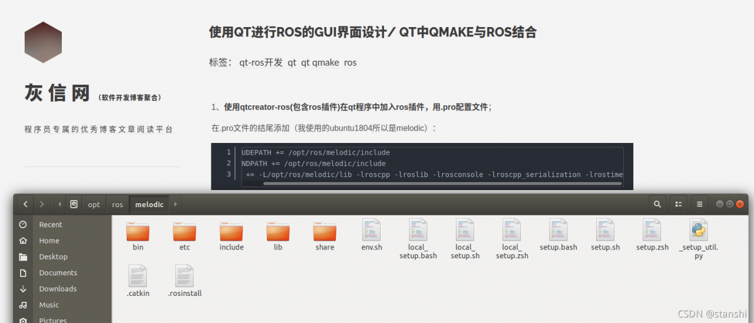
Task: Select the local_setup.bash file
Action: click(418, 239)
